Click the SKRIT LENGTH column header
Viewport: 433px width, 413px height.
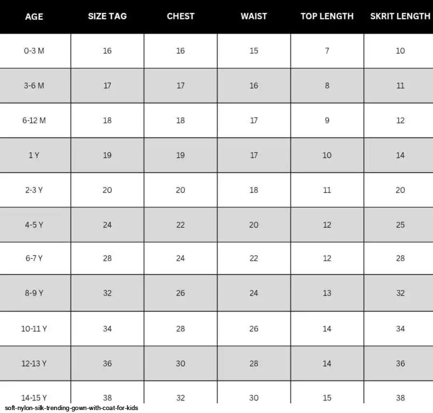[x=400, y=16]
